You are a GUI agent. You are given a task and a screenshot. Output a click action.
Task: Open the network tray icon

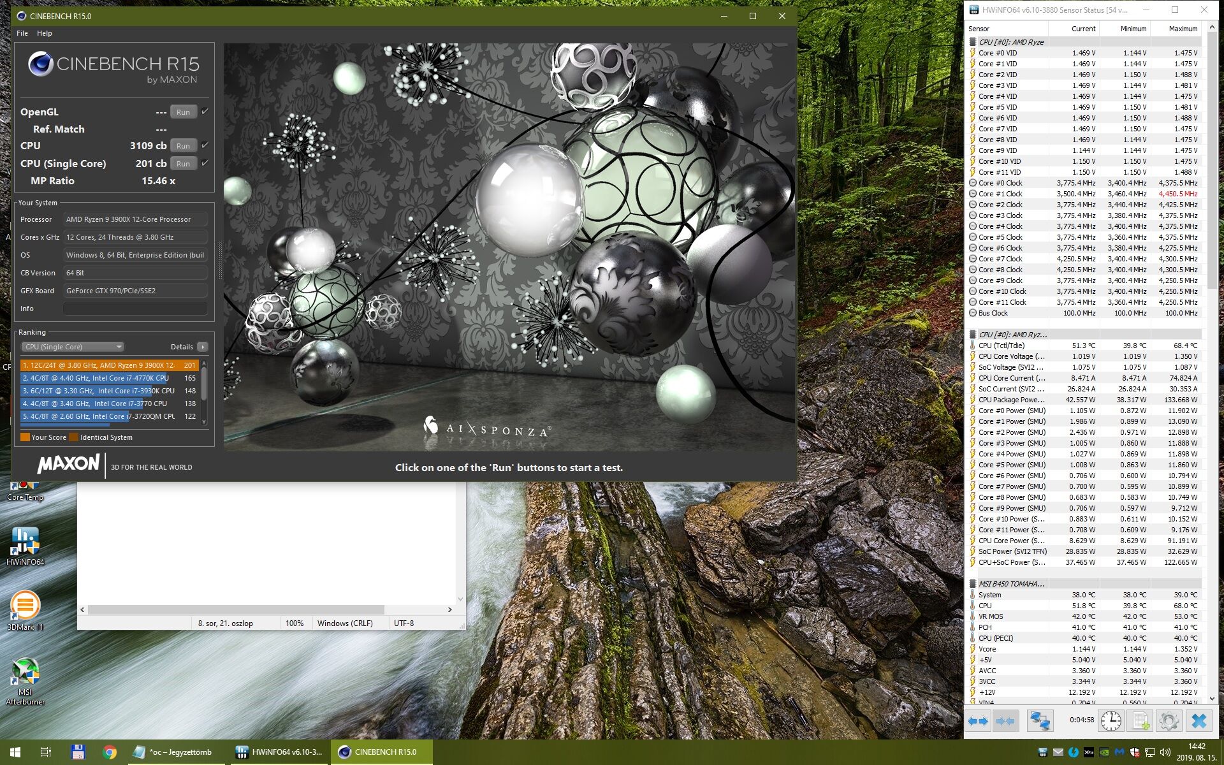pyautogui.click(x=1150, y=752)
